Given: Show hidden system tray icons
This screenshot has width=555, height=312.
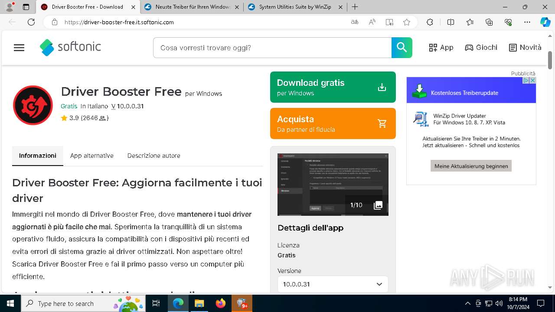Looking at the screenshot, I should click(467, 303).
